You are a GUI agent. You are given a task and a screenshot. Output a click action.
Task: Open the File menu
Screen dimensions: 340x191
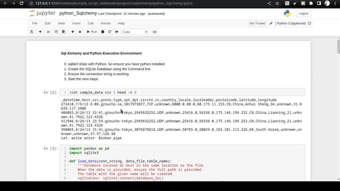(35, 23)
